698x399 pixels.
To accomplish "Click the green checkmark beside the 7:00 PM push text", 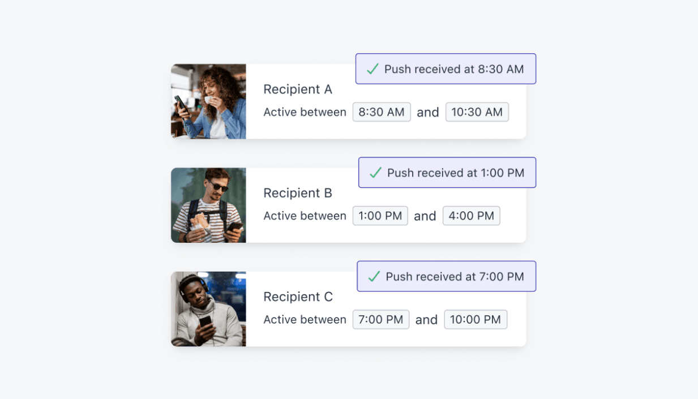I will [x=374, y=276].
